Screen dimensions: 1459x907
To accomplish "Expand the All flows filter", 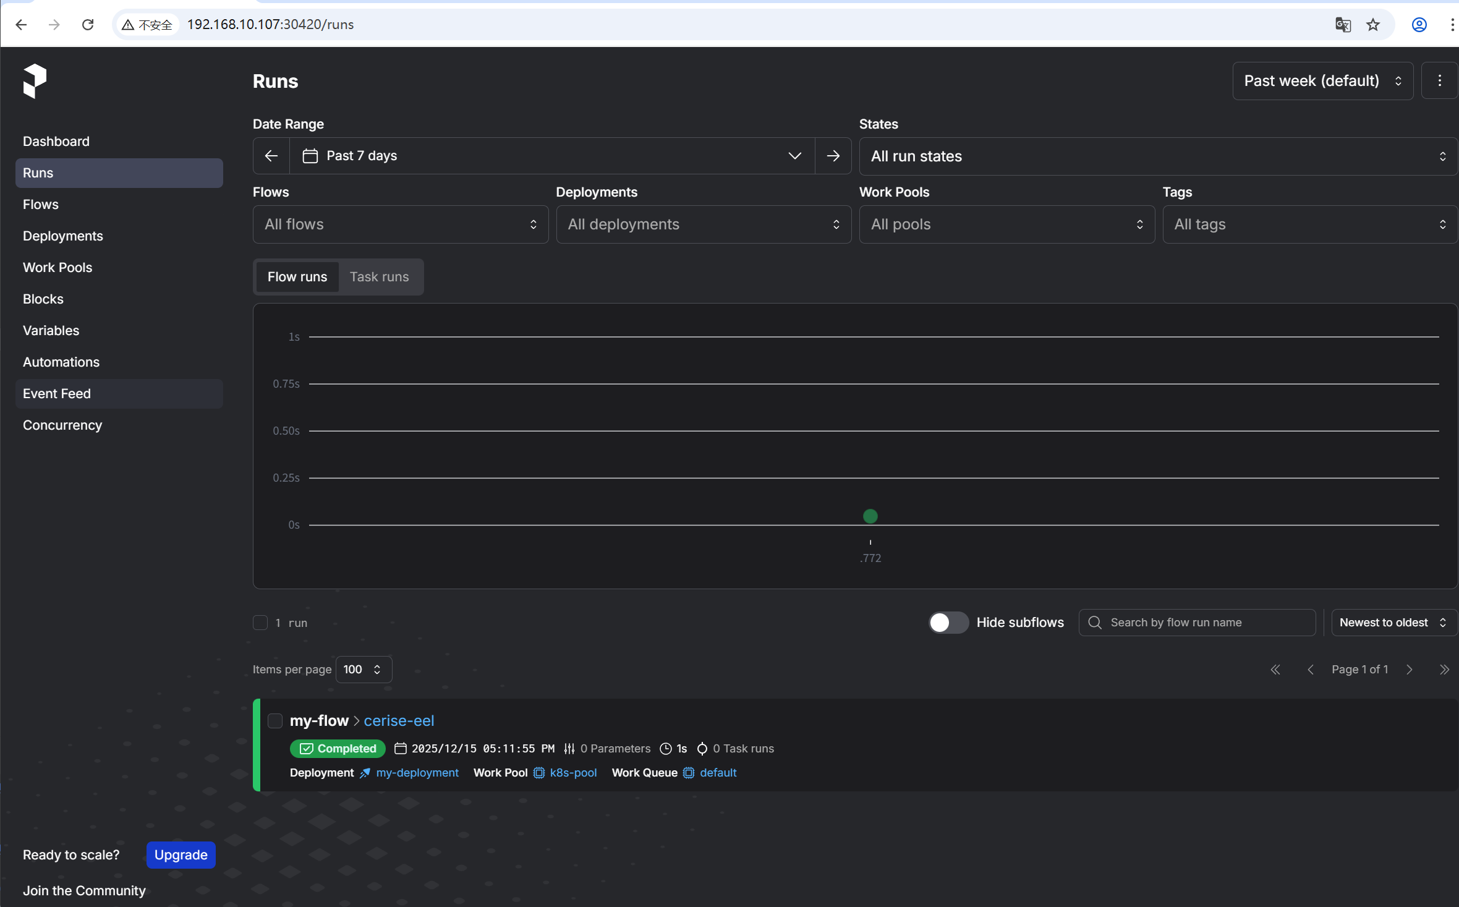I will [x=400, y=224].
